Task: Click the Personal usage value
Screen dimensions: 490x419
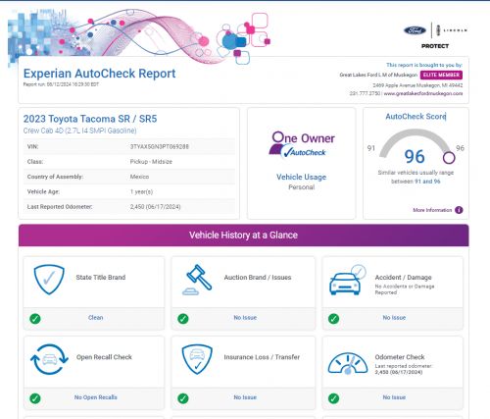Action: coord(302,187)
